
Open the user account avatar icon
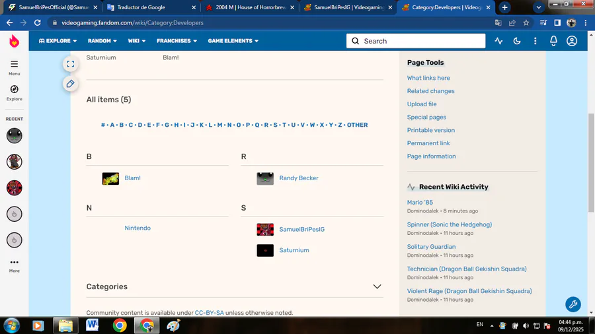pyautogui.click(x=572, y=41)
